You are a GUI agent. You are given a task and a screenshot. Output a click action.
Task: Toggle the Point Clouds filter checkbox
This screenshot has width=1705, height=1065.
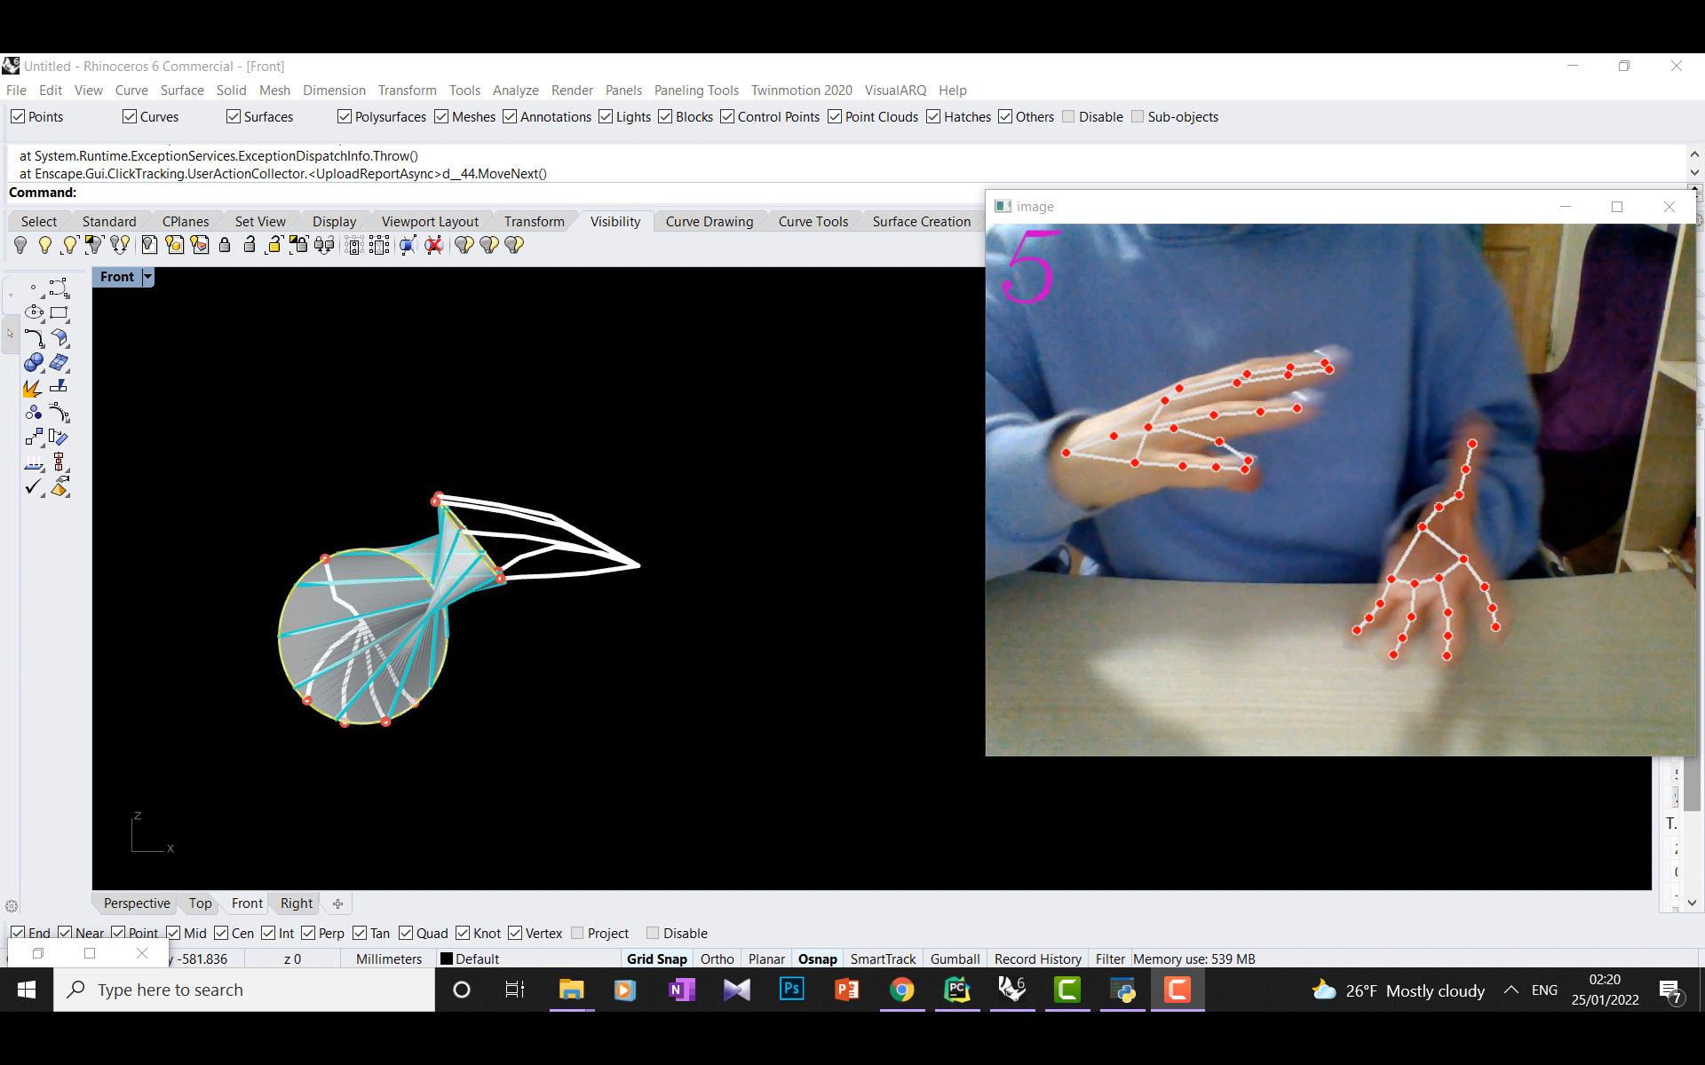click(x=835, y=116)
